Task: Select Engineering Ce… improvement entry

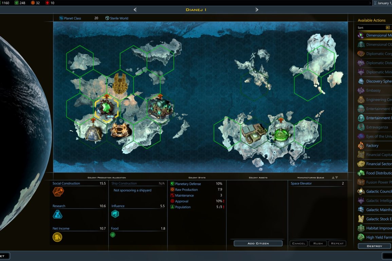Action: point(374,100)
